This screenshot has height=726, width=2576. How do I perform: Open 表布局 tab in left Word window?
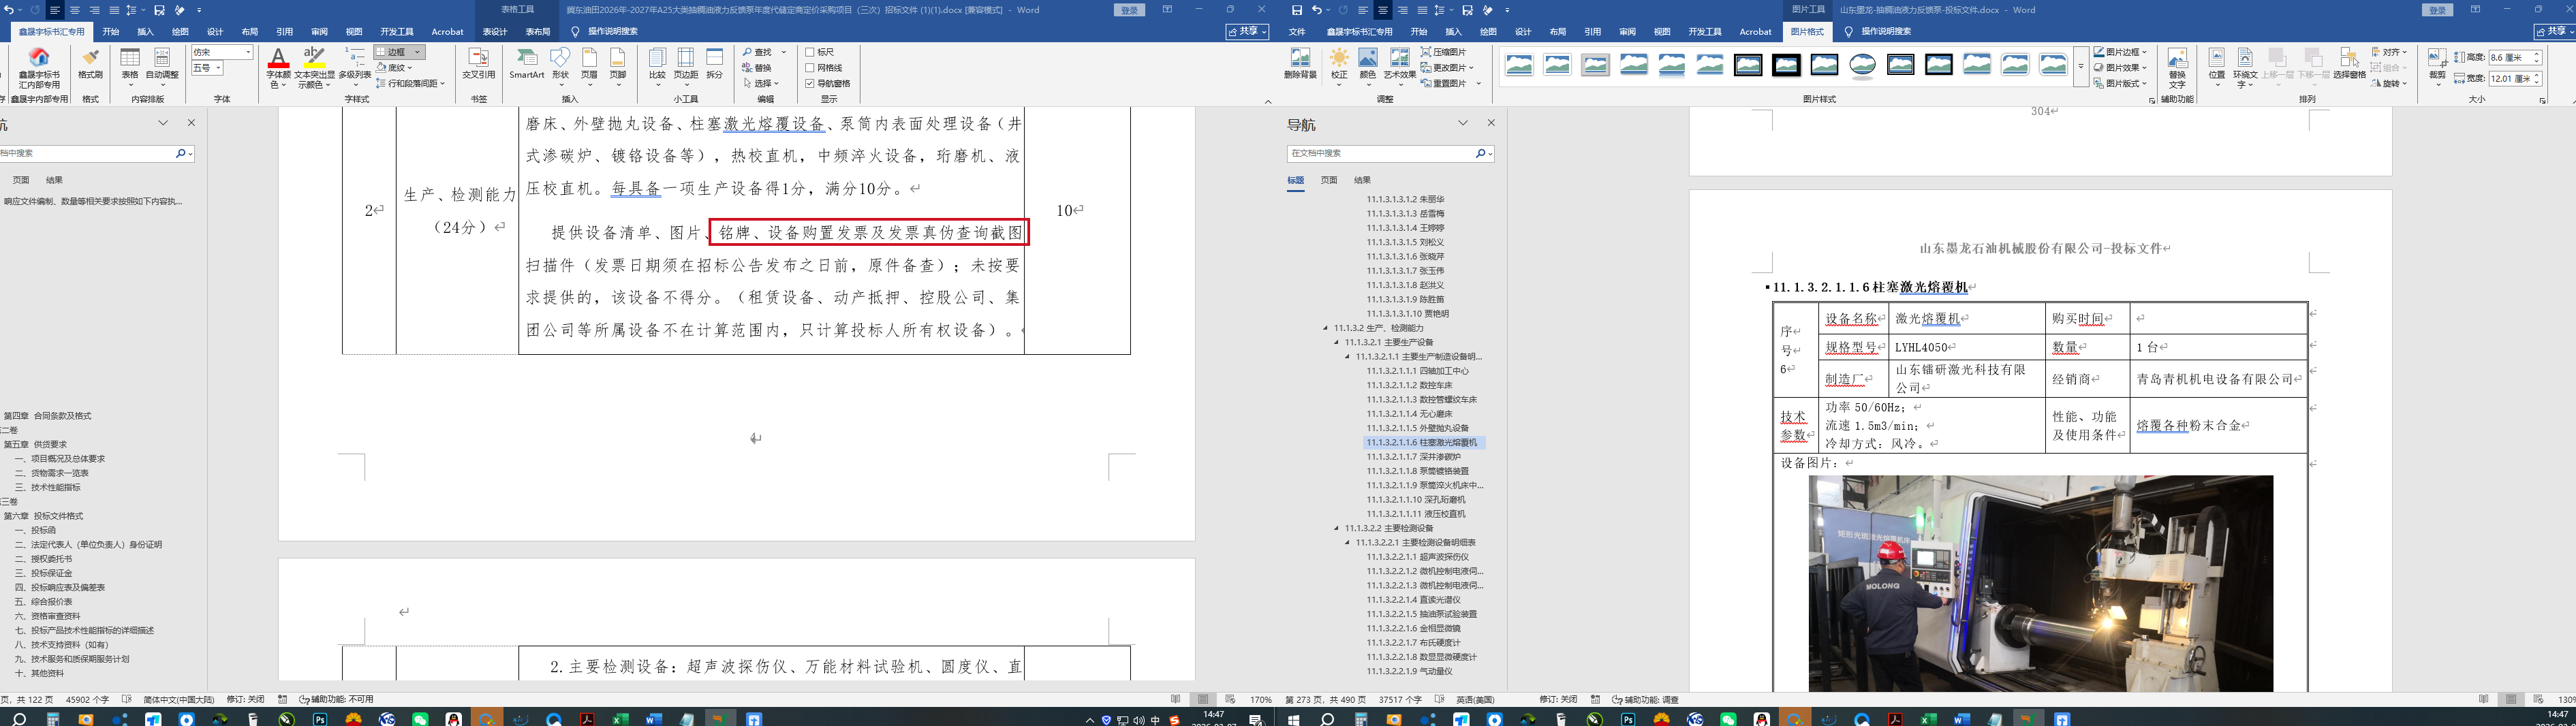click(x=538, y=32)
